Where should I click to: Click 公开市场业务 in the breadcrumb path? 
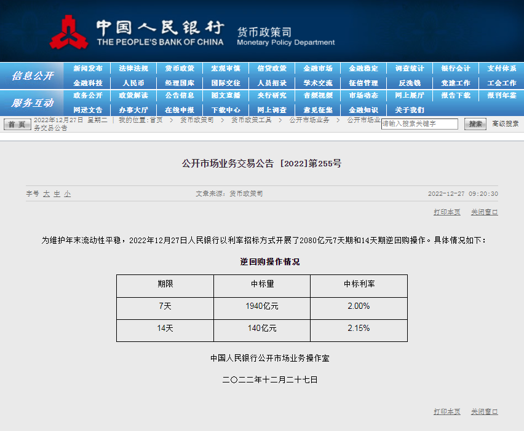coord(309,120)
